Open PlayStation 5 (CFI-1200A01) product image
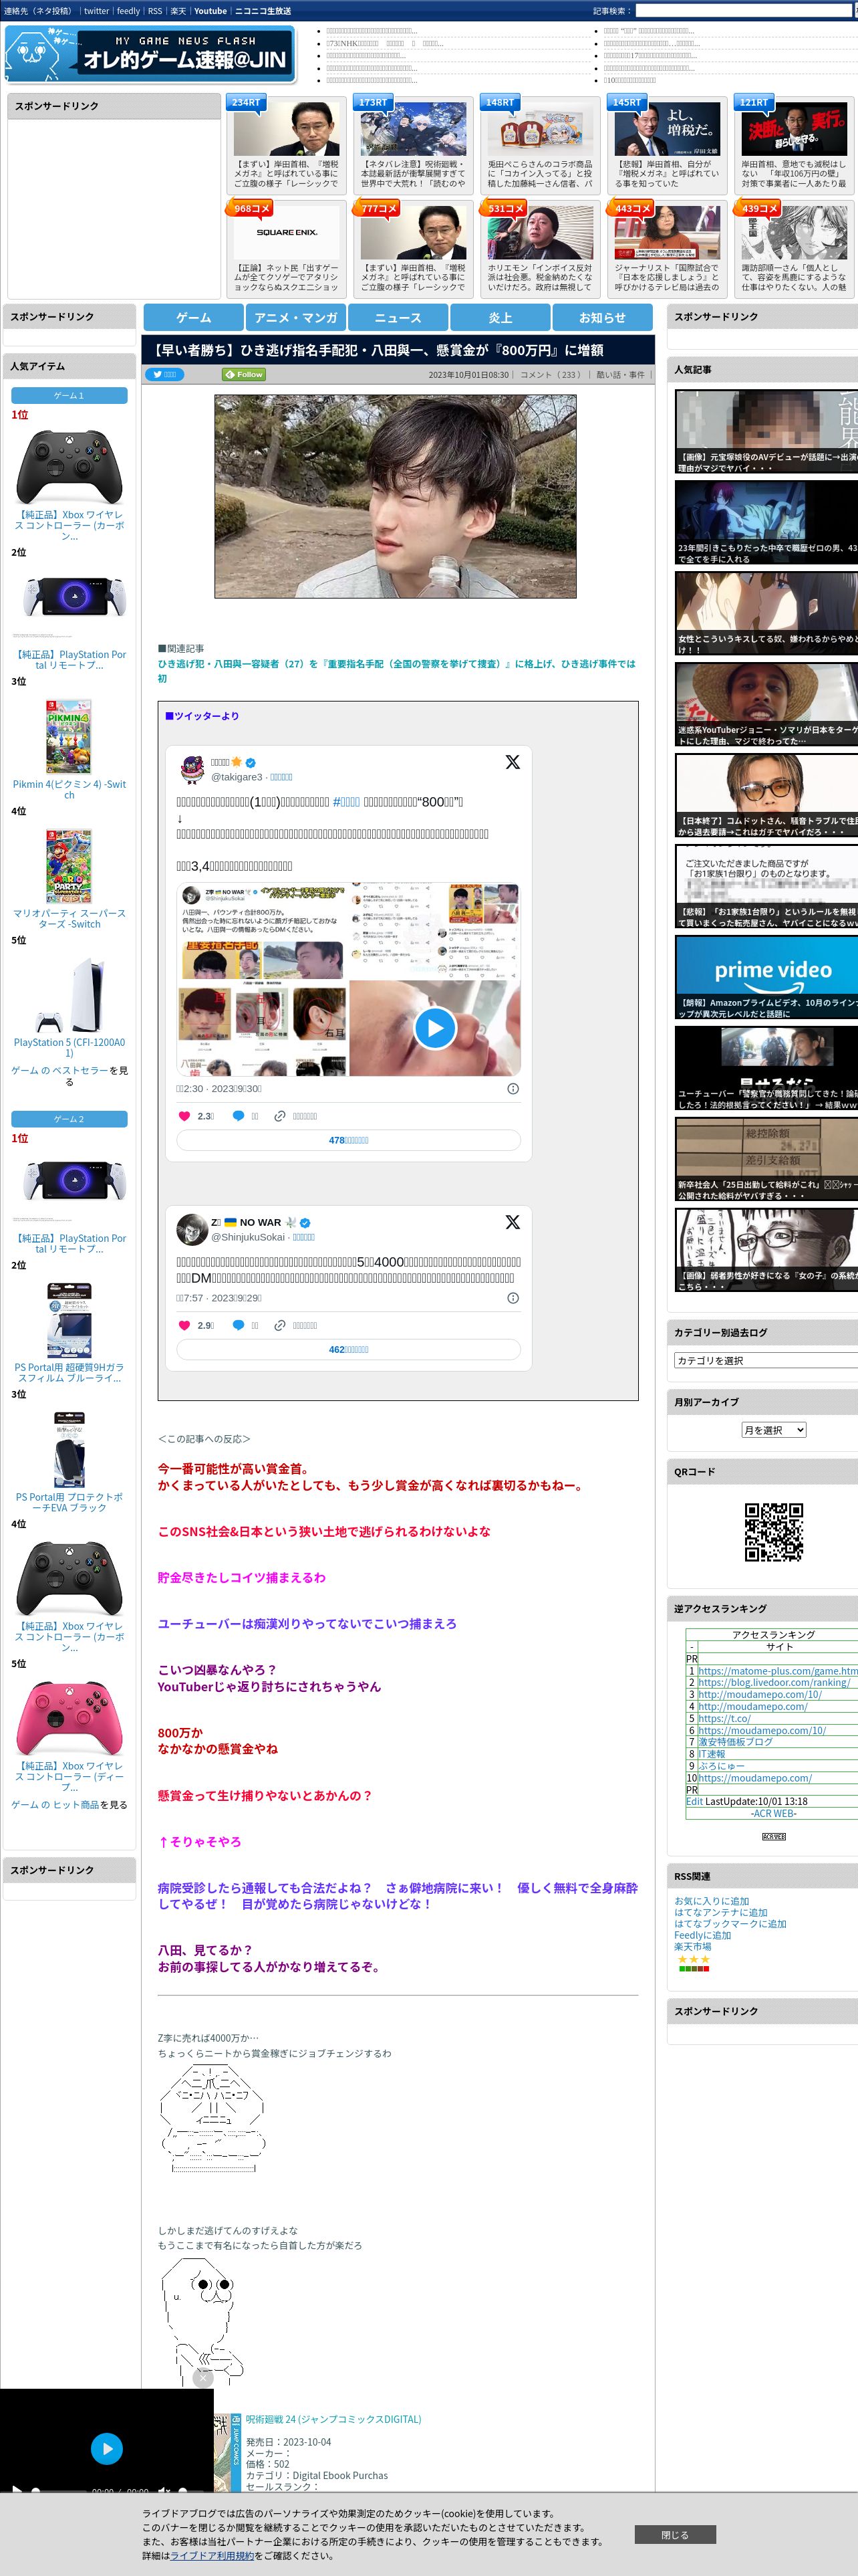The width and height of the screenshot is (858, 2576). (x=69, y=995)
